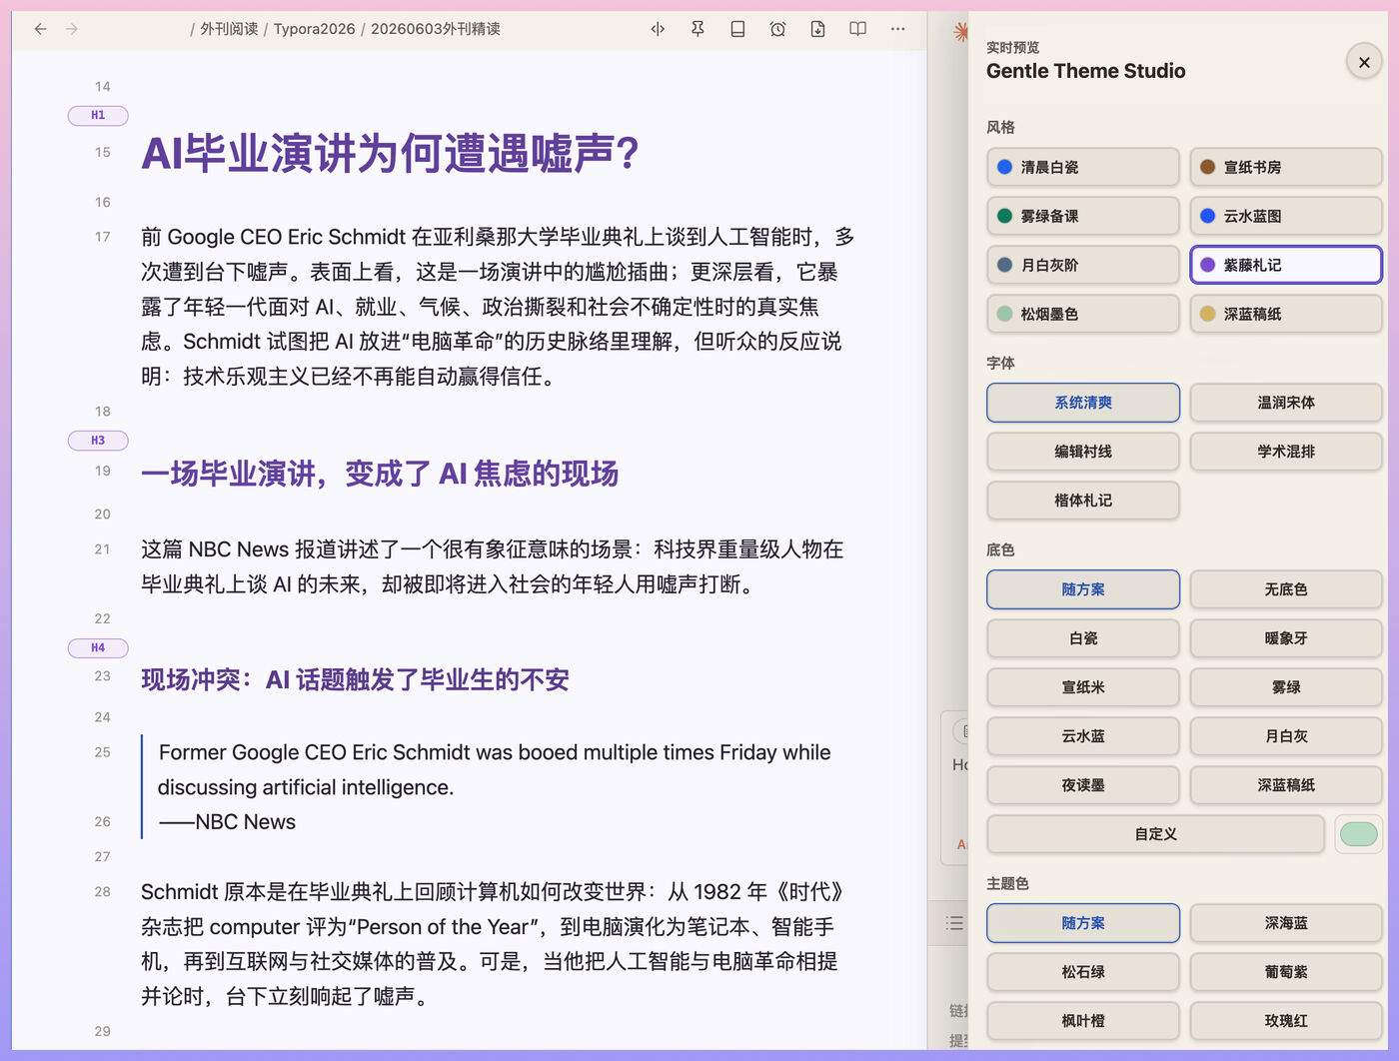Set accent color to 随方案 under 主题色
Image resolution: width=1399 pixels, height=1061 pixels.
coord(1083,923)
